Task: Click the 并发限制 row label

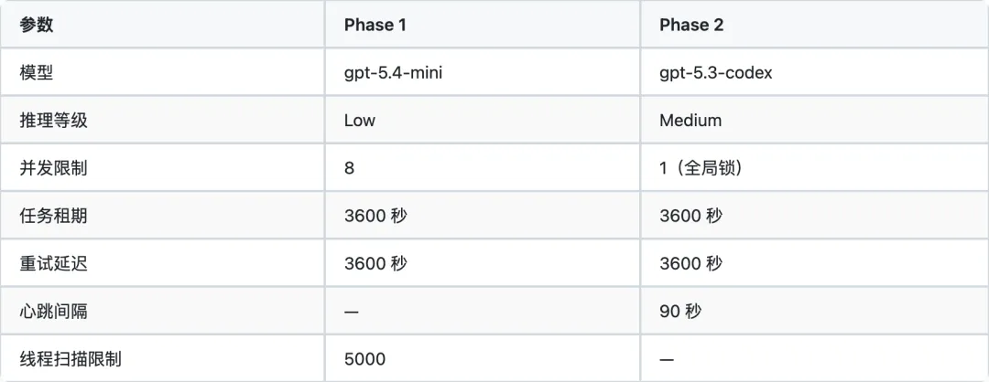Action: click(x=53, y=168)
